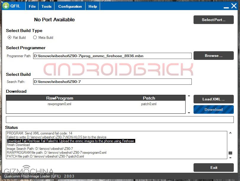Click the Patch column header
This screenshot has height=181, width=240.
(149, 98)
